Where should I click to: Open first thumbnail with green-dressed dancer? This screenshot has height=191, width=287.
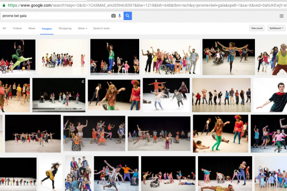18,56
